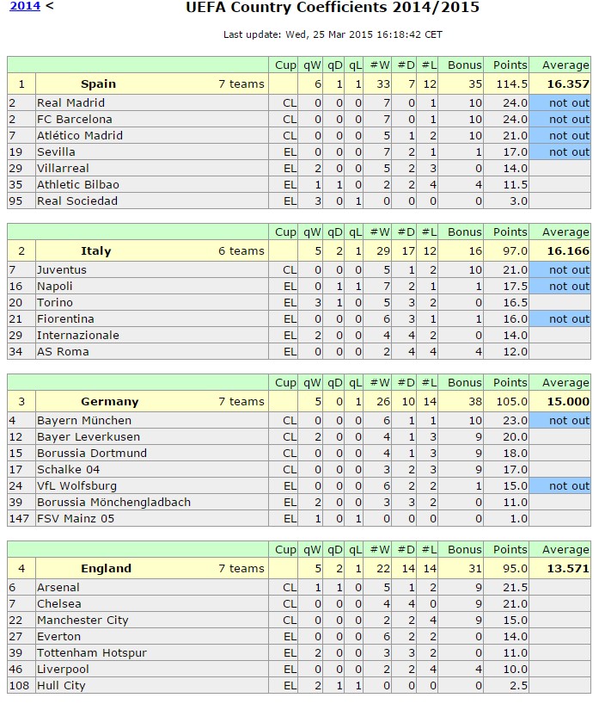Click the Italy country heading
Viewport: 599px width, 704px height.
[96, 251]
